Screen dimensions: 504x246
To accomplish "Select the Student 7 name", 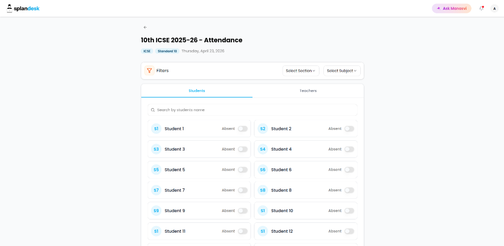I will click(x=175, y=190).
